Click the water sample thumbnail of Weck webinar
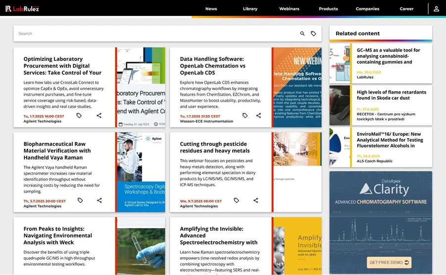 (x=141, y=246)
